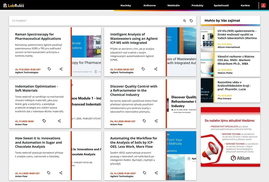The height and width of the screenshot is (182, 269).
Task: Open tag filter icon in search bar
Action: [x=191, y=21]
